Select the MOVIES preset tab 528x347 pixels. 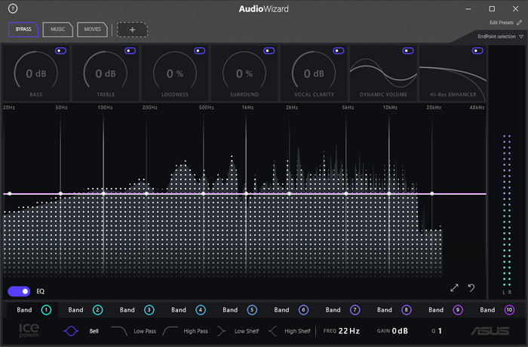pyautogui.click(x=92, y=29)
